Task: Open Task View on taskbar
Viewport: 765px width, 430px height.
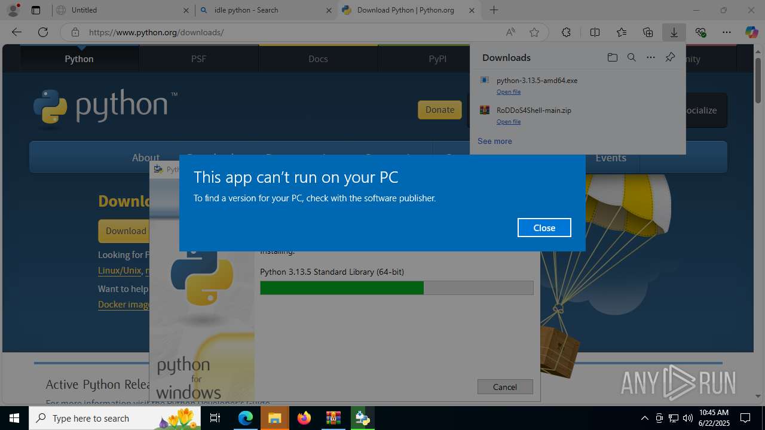Action: click(x=216, y=418)
